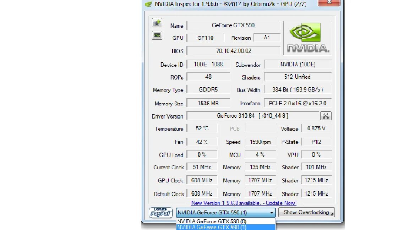Click the MCU 4 % value
Image resolution: width=409 pixels, height=230 pixels.
261,154
